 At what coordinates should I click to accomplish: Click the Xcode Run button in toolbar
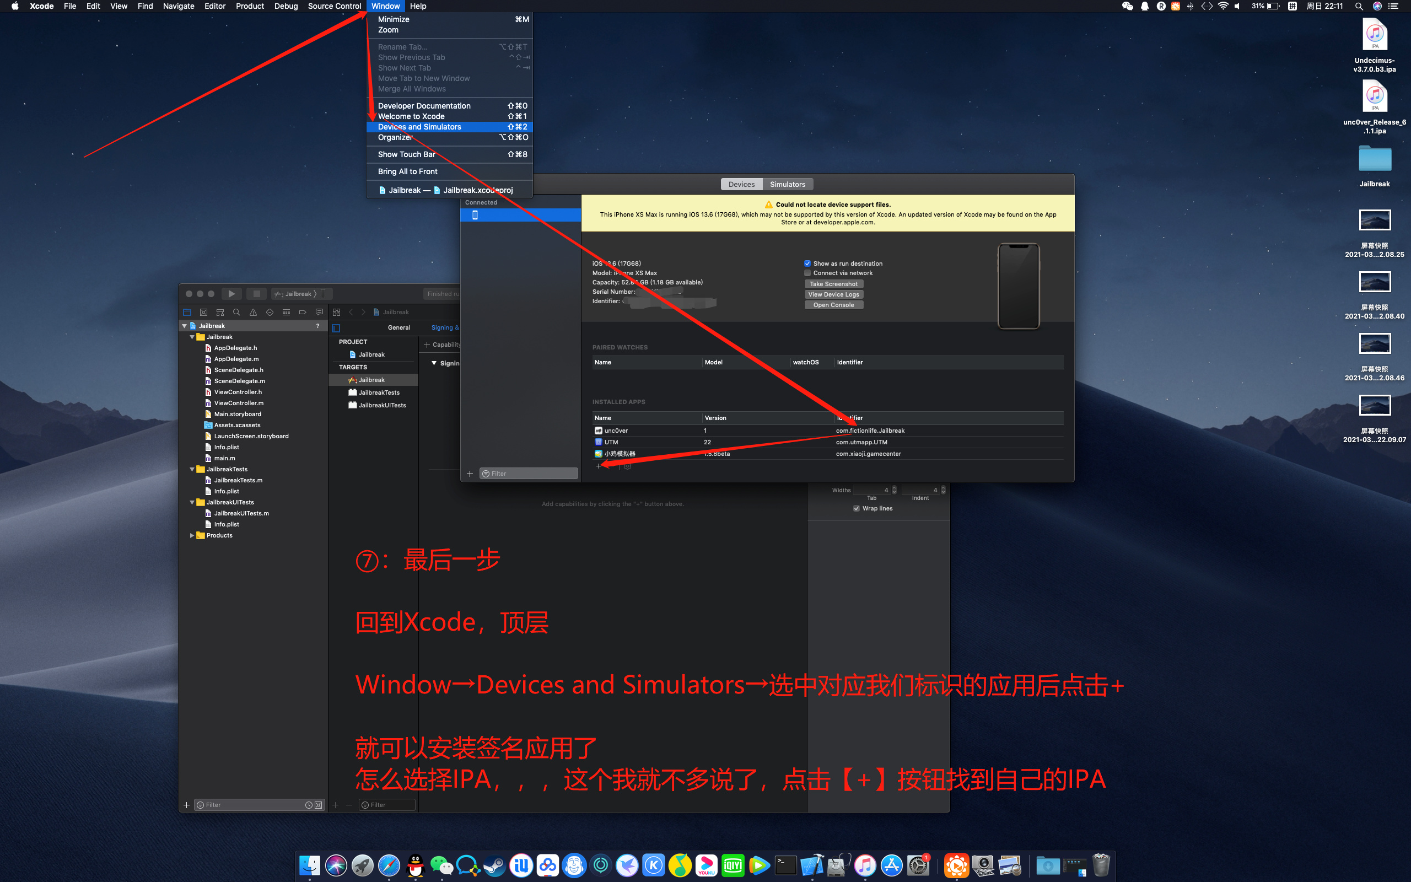pyautogui.click(x=230, y=294)
